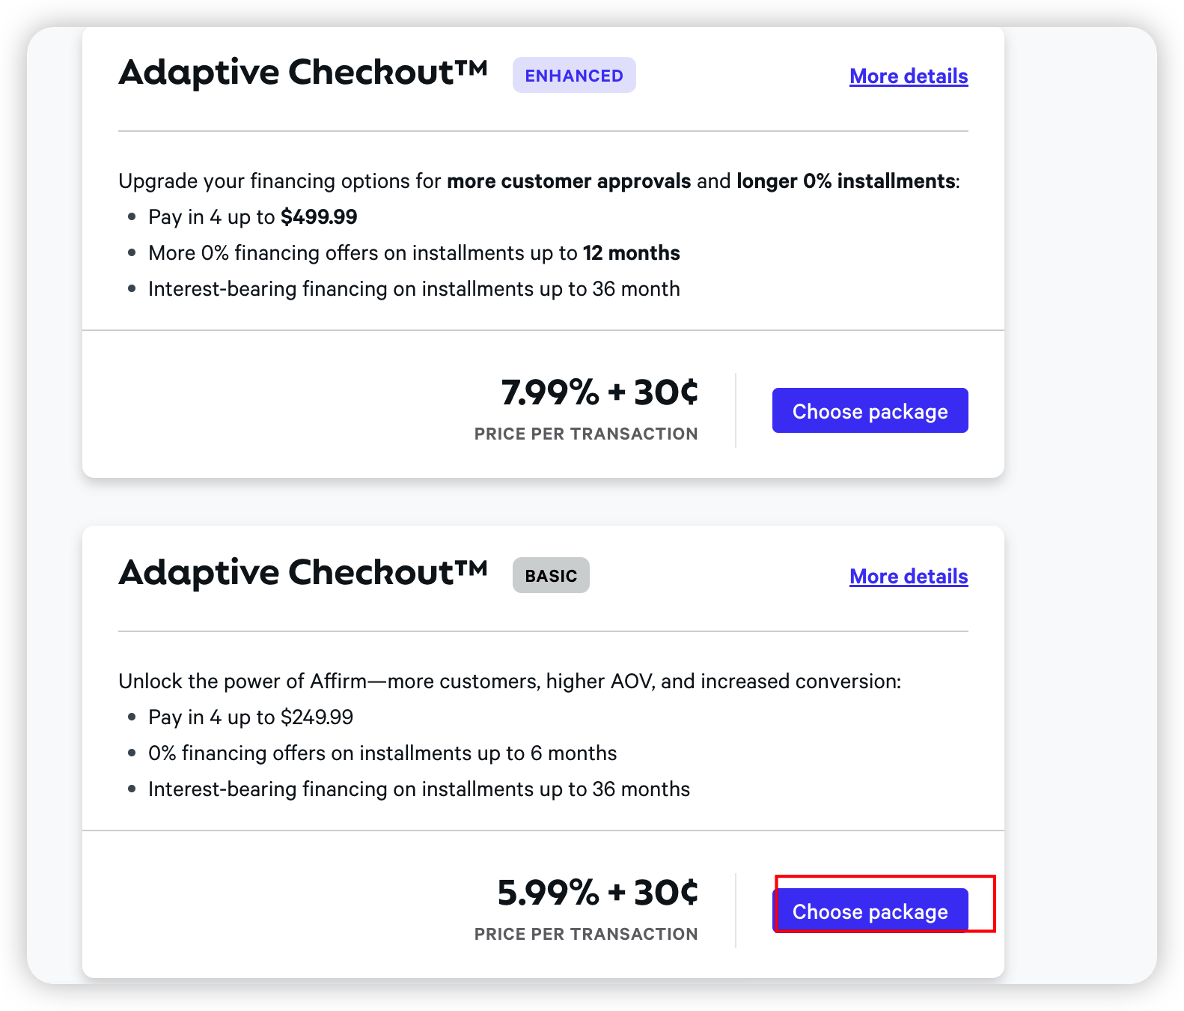Click the Adaptive Checkout heading beside BASIC

[x=303, y=574]
